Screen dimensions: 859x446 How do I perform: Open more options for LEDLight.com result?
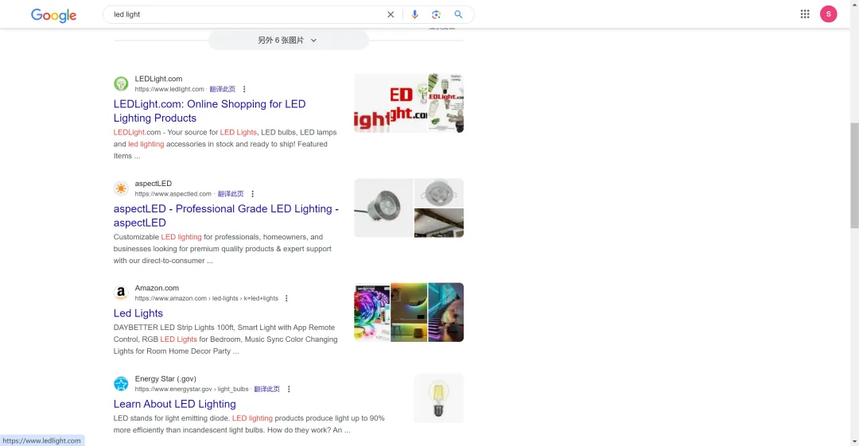click(244, 89)
